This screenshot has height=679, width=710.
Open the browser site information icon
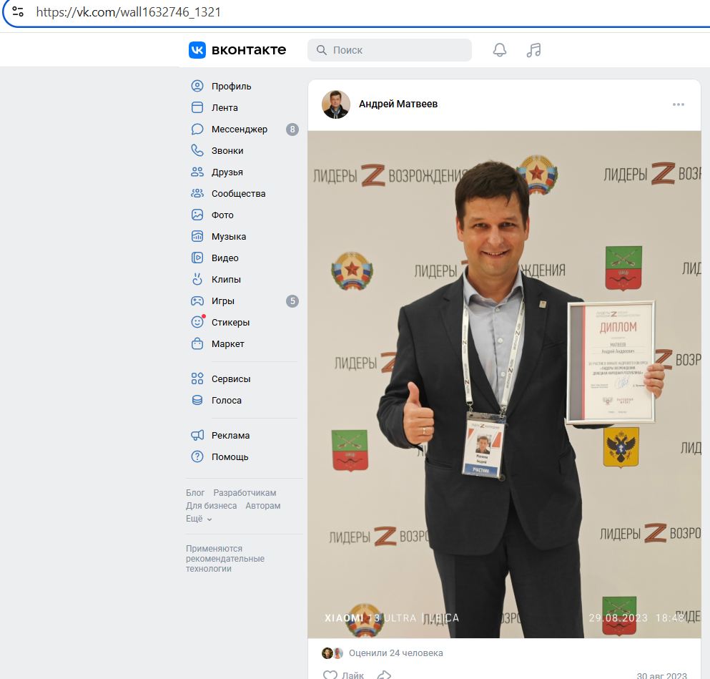click(19, 12)
